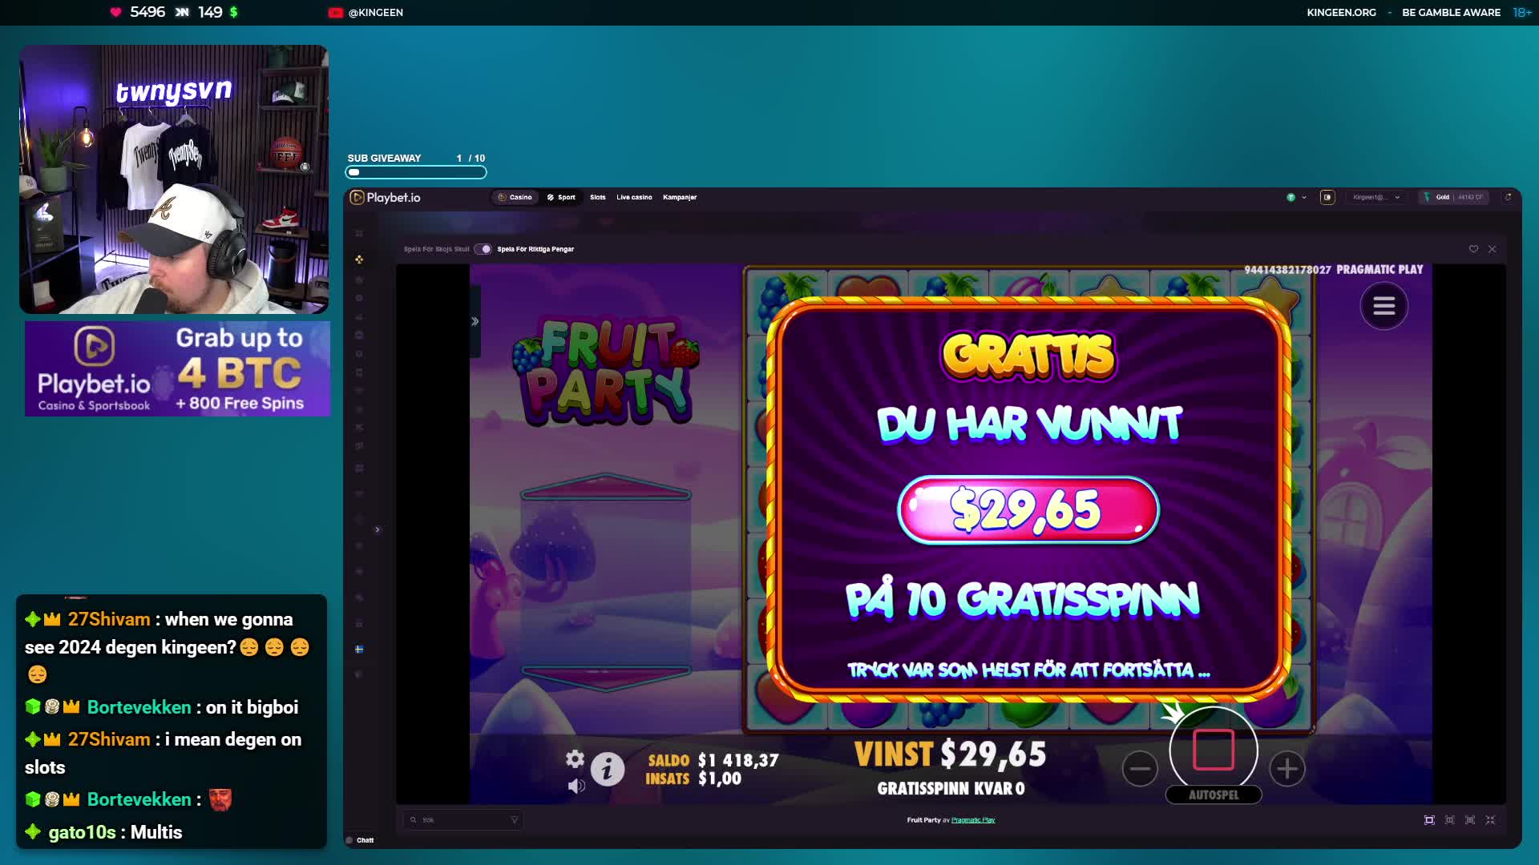Image resolution: width=1539 pixels, height=865 pixels.
Task: Click the INSATS bet value
Action: pos(720,778)
